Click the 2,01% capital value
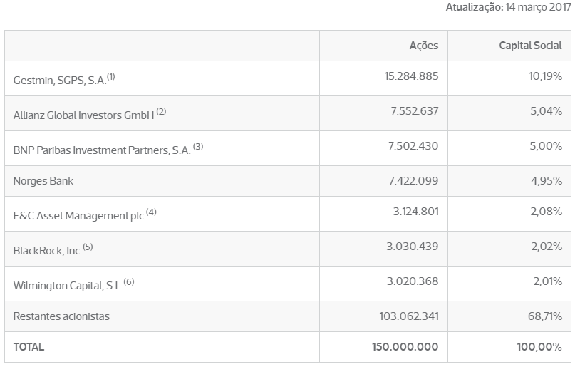This screenshot has height=367, width=580. 547,281
